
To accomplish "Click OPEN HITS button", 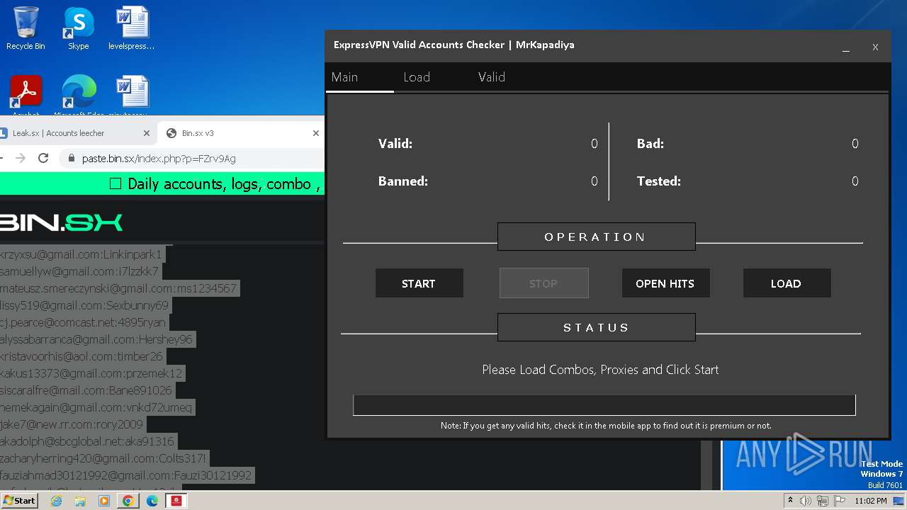I will point(665,283).
